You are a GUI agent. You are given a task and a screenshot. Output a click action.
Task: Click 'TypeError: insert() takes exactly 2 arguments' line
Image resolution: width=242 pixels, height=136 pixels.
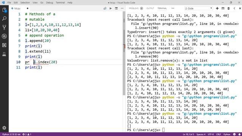point(181,32)
